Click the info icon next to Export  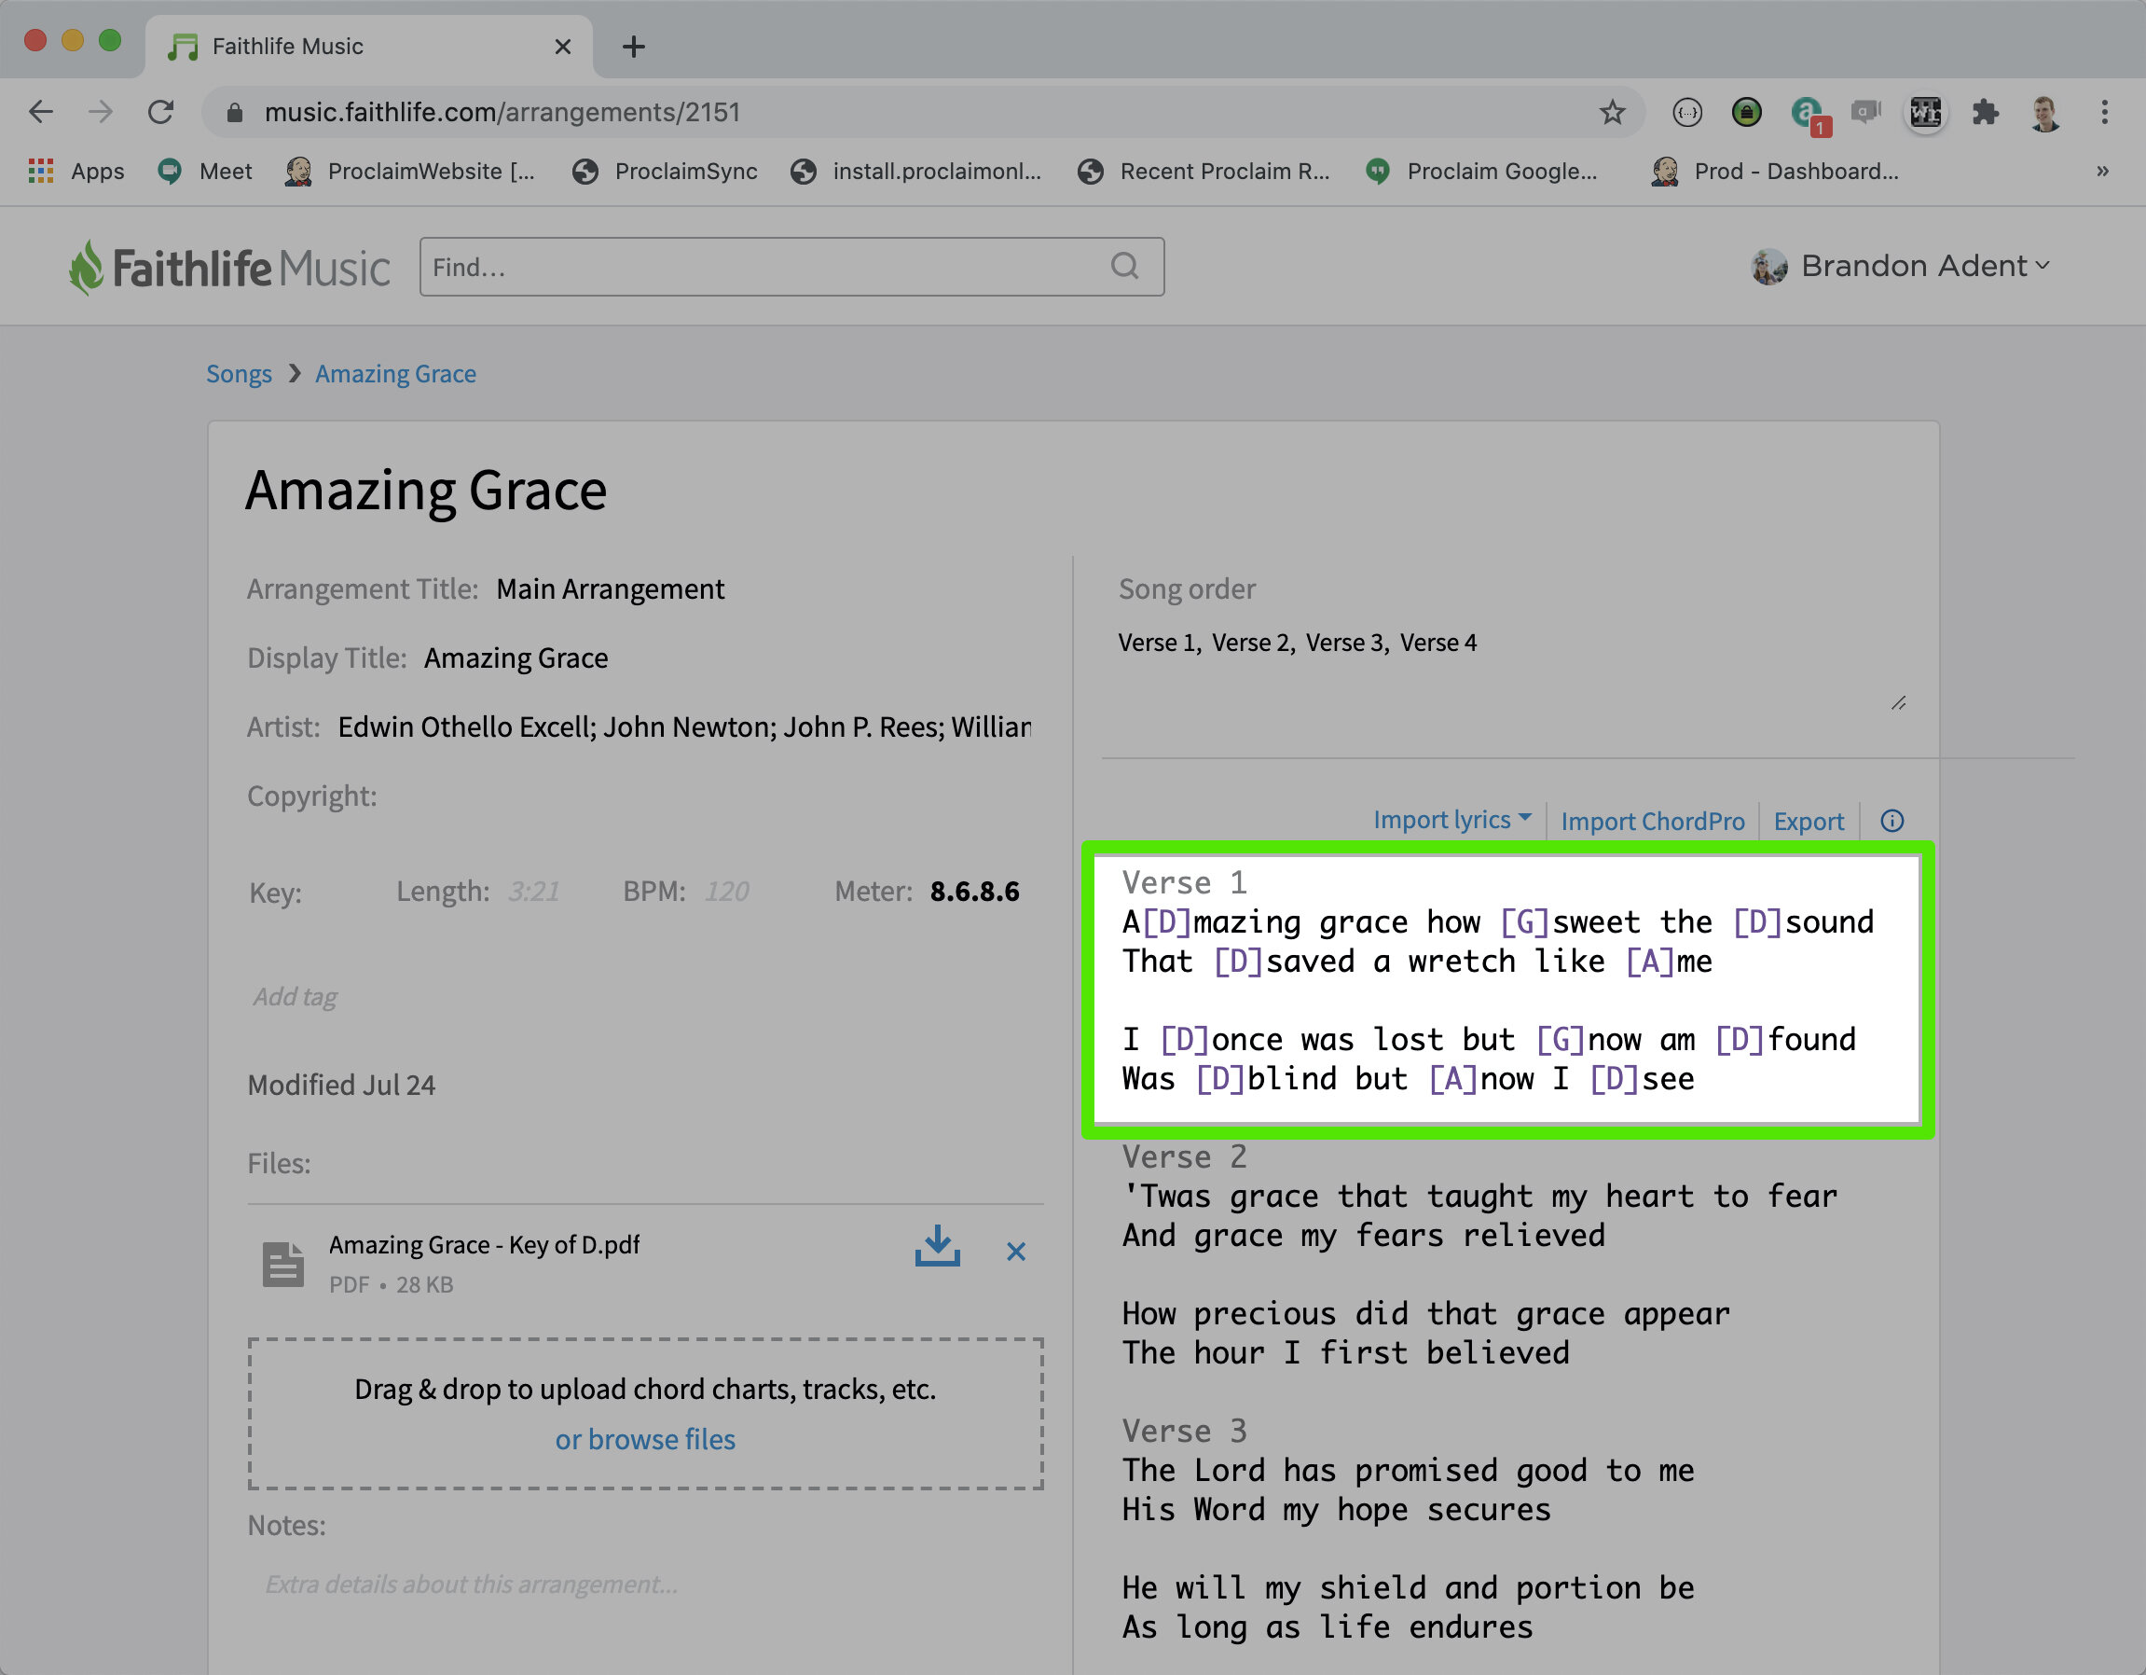(1892, 821)
